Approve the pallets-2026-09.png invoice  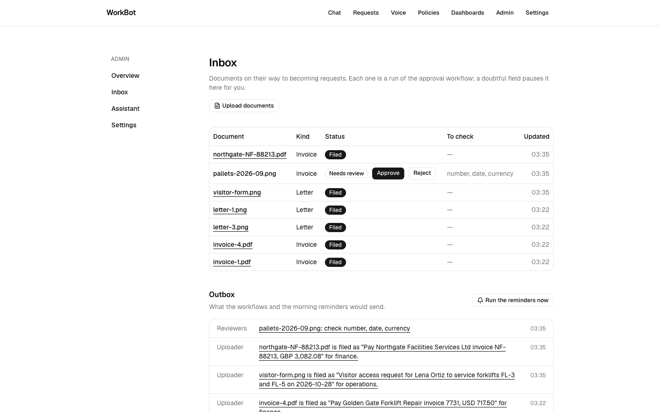pyautogui.click(x=388, y=173)
